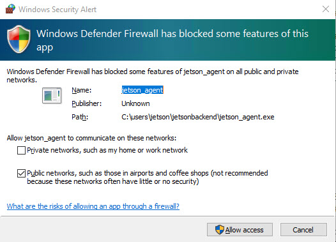Click the Windows Defender shield icon
Viewport: 336px width, 242px height.
pos(19,39)
